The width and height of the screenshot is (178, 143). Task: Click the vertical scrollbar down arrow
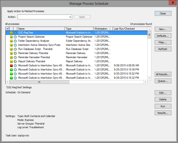tap(149, 78)
